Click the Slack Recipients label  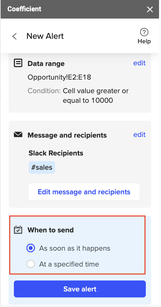point(56,153)
